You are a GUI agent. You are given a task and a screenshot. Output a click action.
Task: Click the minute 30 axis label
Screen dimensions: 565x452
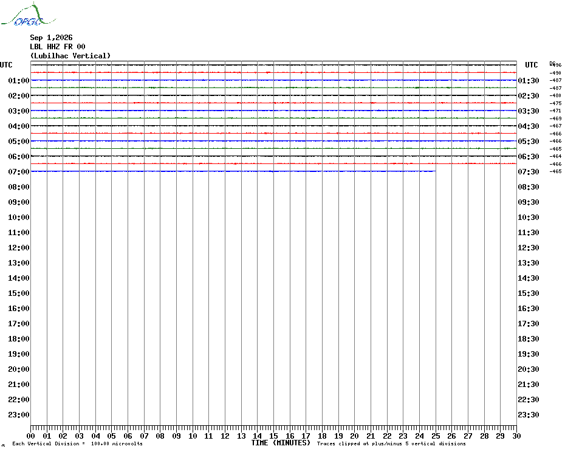[516, 436]
